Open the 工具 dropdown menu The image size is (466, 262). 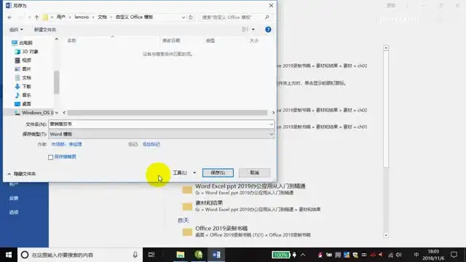point(184,172)
